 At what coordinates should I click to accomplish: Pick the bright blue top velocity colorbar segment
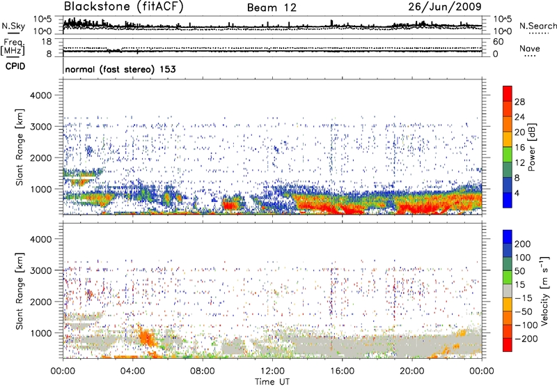(x=508, y=237)
